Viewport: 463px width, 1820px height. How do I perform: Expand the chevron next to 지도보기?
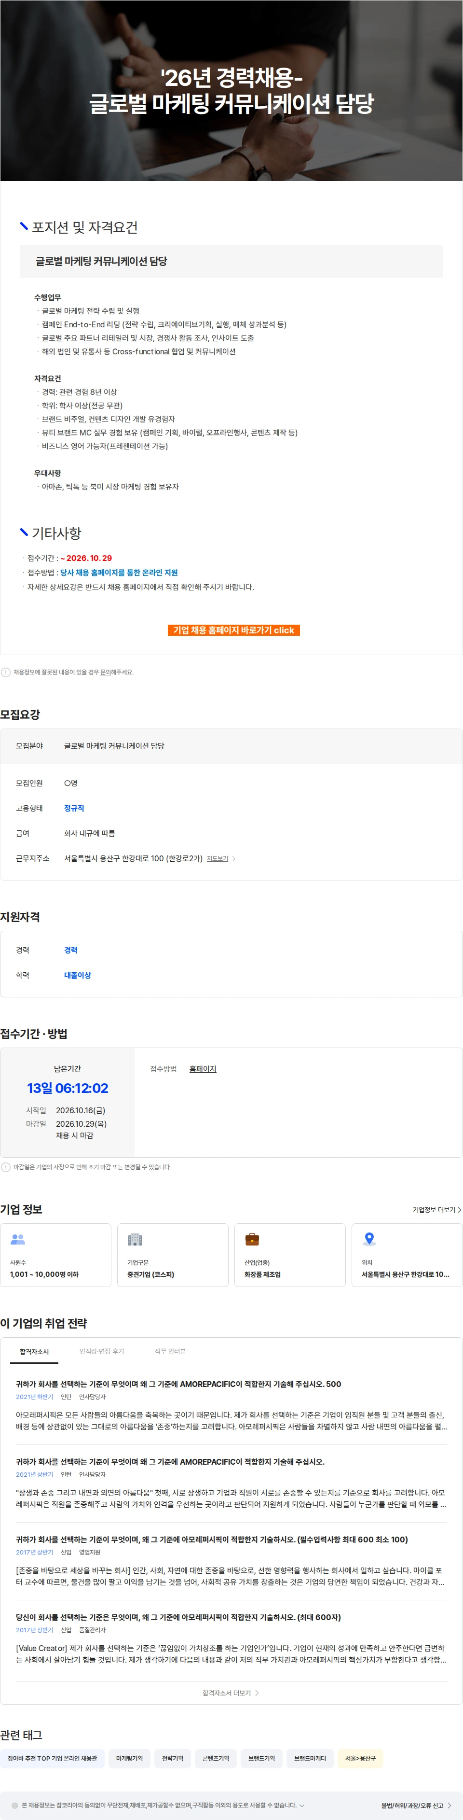coord(233,858)
